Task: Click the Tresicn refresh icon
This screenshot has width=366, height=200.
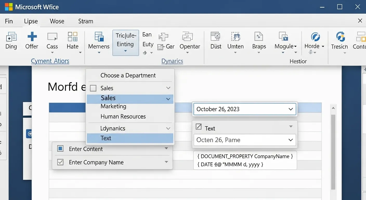Action: click(x=340, y=37)
